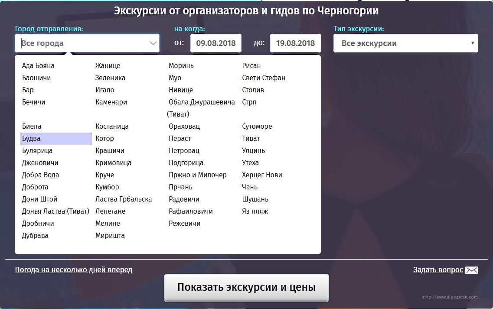Choose Игало in the list

[104, 90]
